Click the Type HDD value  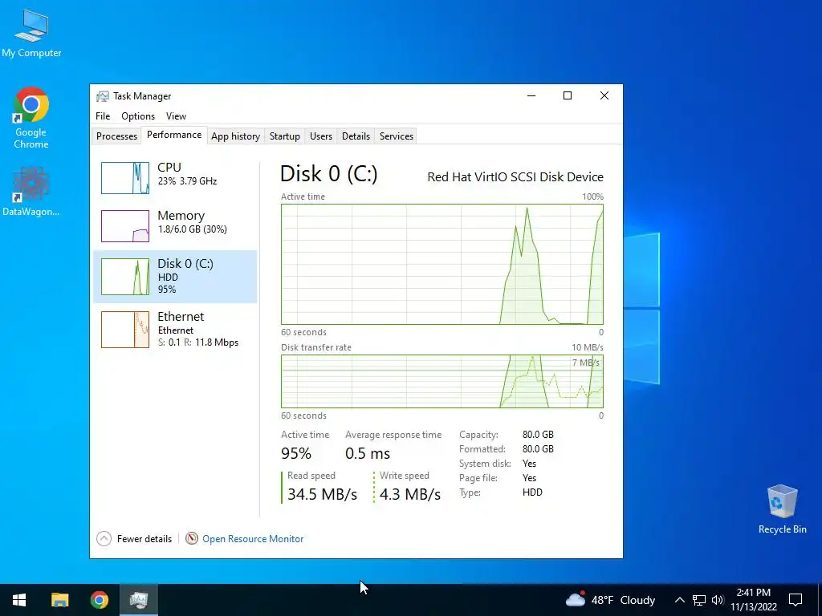tap(532, 492)
